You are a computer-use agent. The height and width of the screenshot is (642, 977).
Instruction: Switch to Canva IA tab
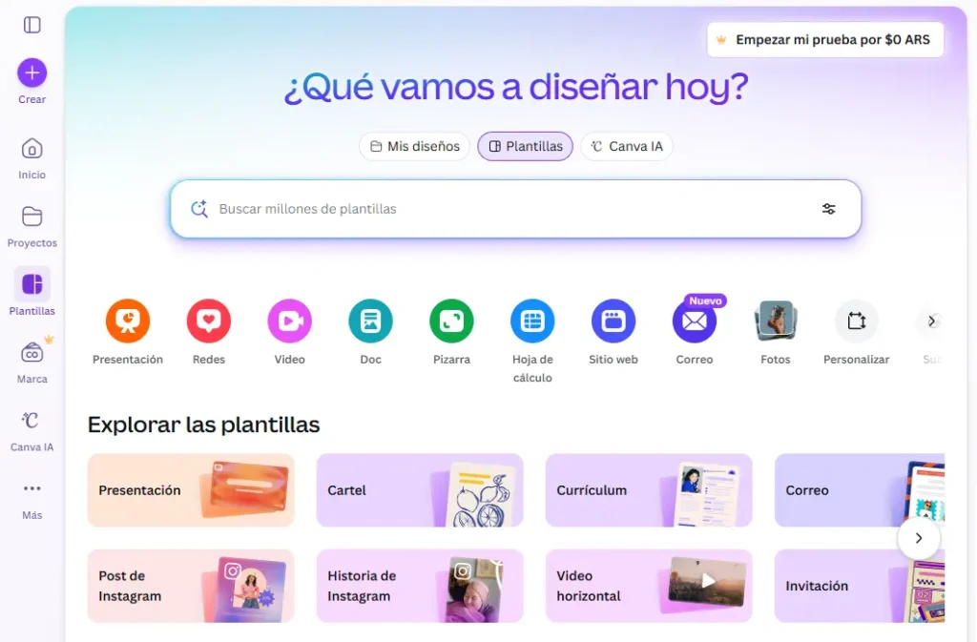pyautogui.click(x=626, y=146)
